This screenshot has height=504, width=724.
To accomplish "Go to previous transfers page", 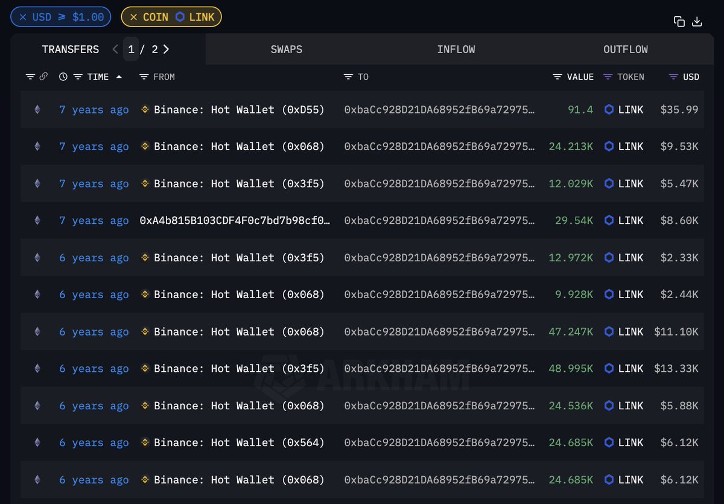I will pyautogui.click(x=115, y=49).
